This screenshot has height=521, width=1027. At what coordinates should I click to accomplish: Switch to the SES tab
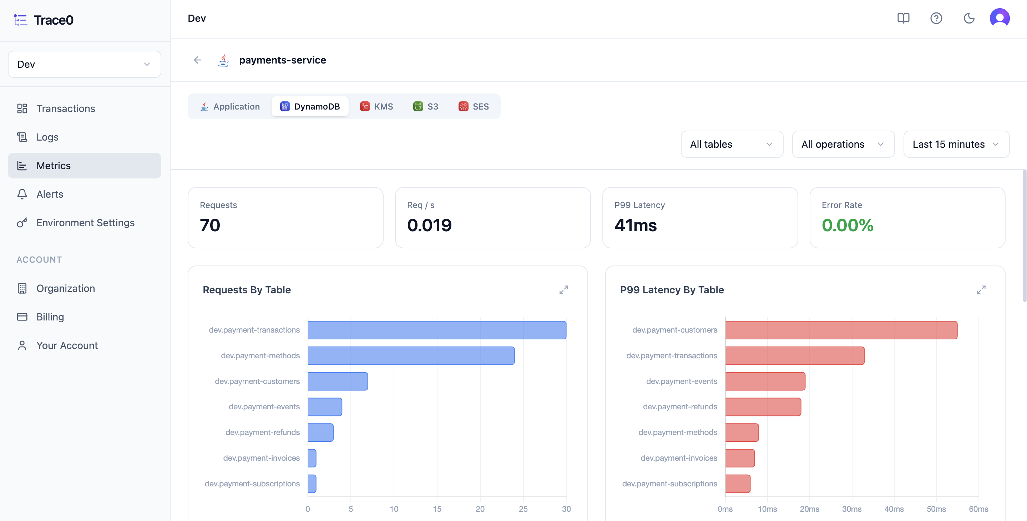(x=473, y=106)
